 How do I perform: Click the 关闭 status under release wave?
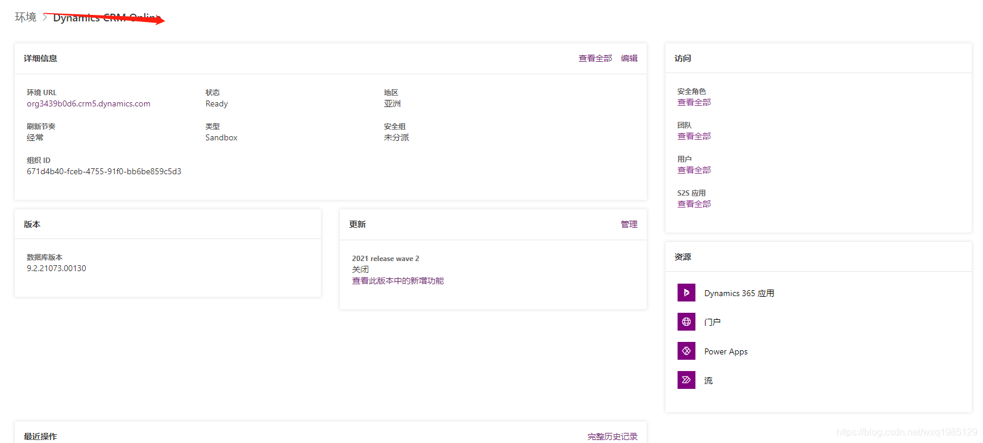pyautogui.click(x=360, y=269)
